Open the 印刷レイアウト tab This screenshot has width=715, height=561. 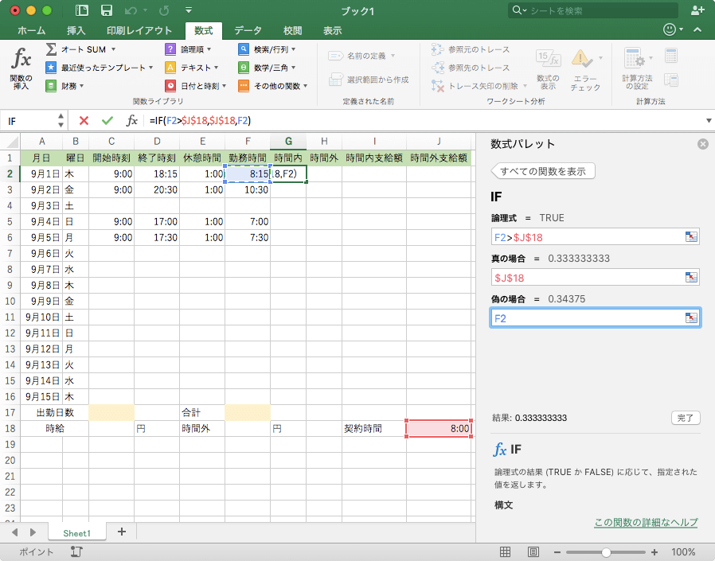point(139,30)
